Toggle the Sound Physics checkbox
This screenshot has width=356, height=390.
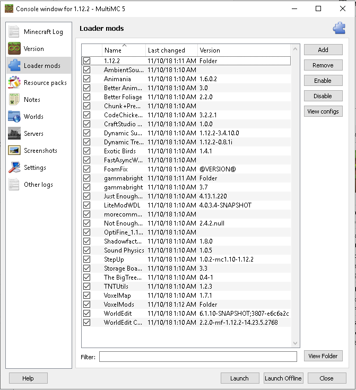coord(87,250)
